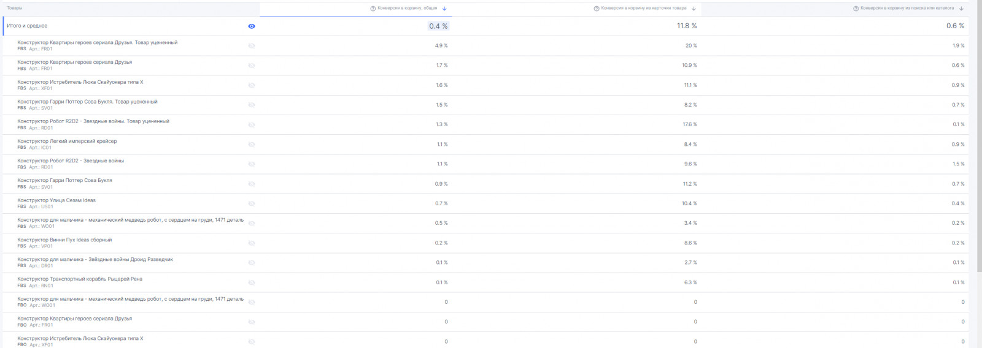Viewport: 982px width, 348px height.
Task: Click help icon beside 'Конверсия в корзину, общая'
Action: (x=373, y=9)
